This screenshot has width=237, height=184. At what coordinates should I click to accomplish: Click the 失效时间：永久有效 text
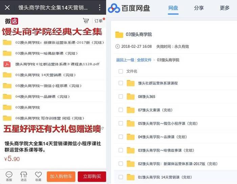173,46
